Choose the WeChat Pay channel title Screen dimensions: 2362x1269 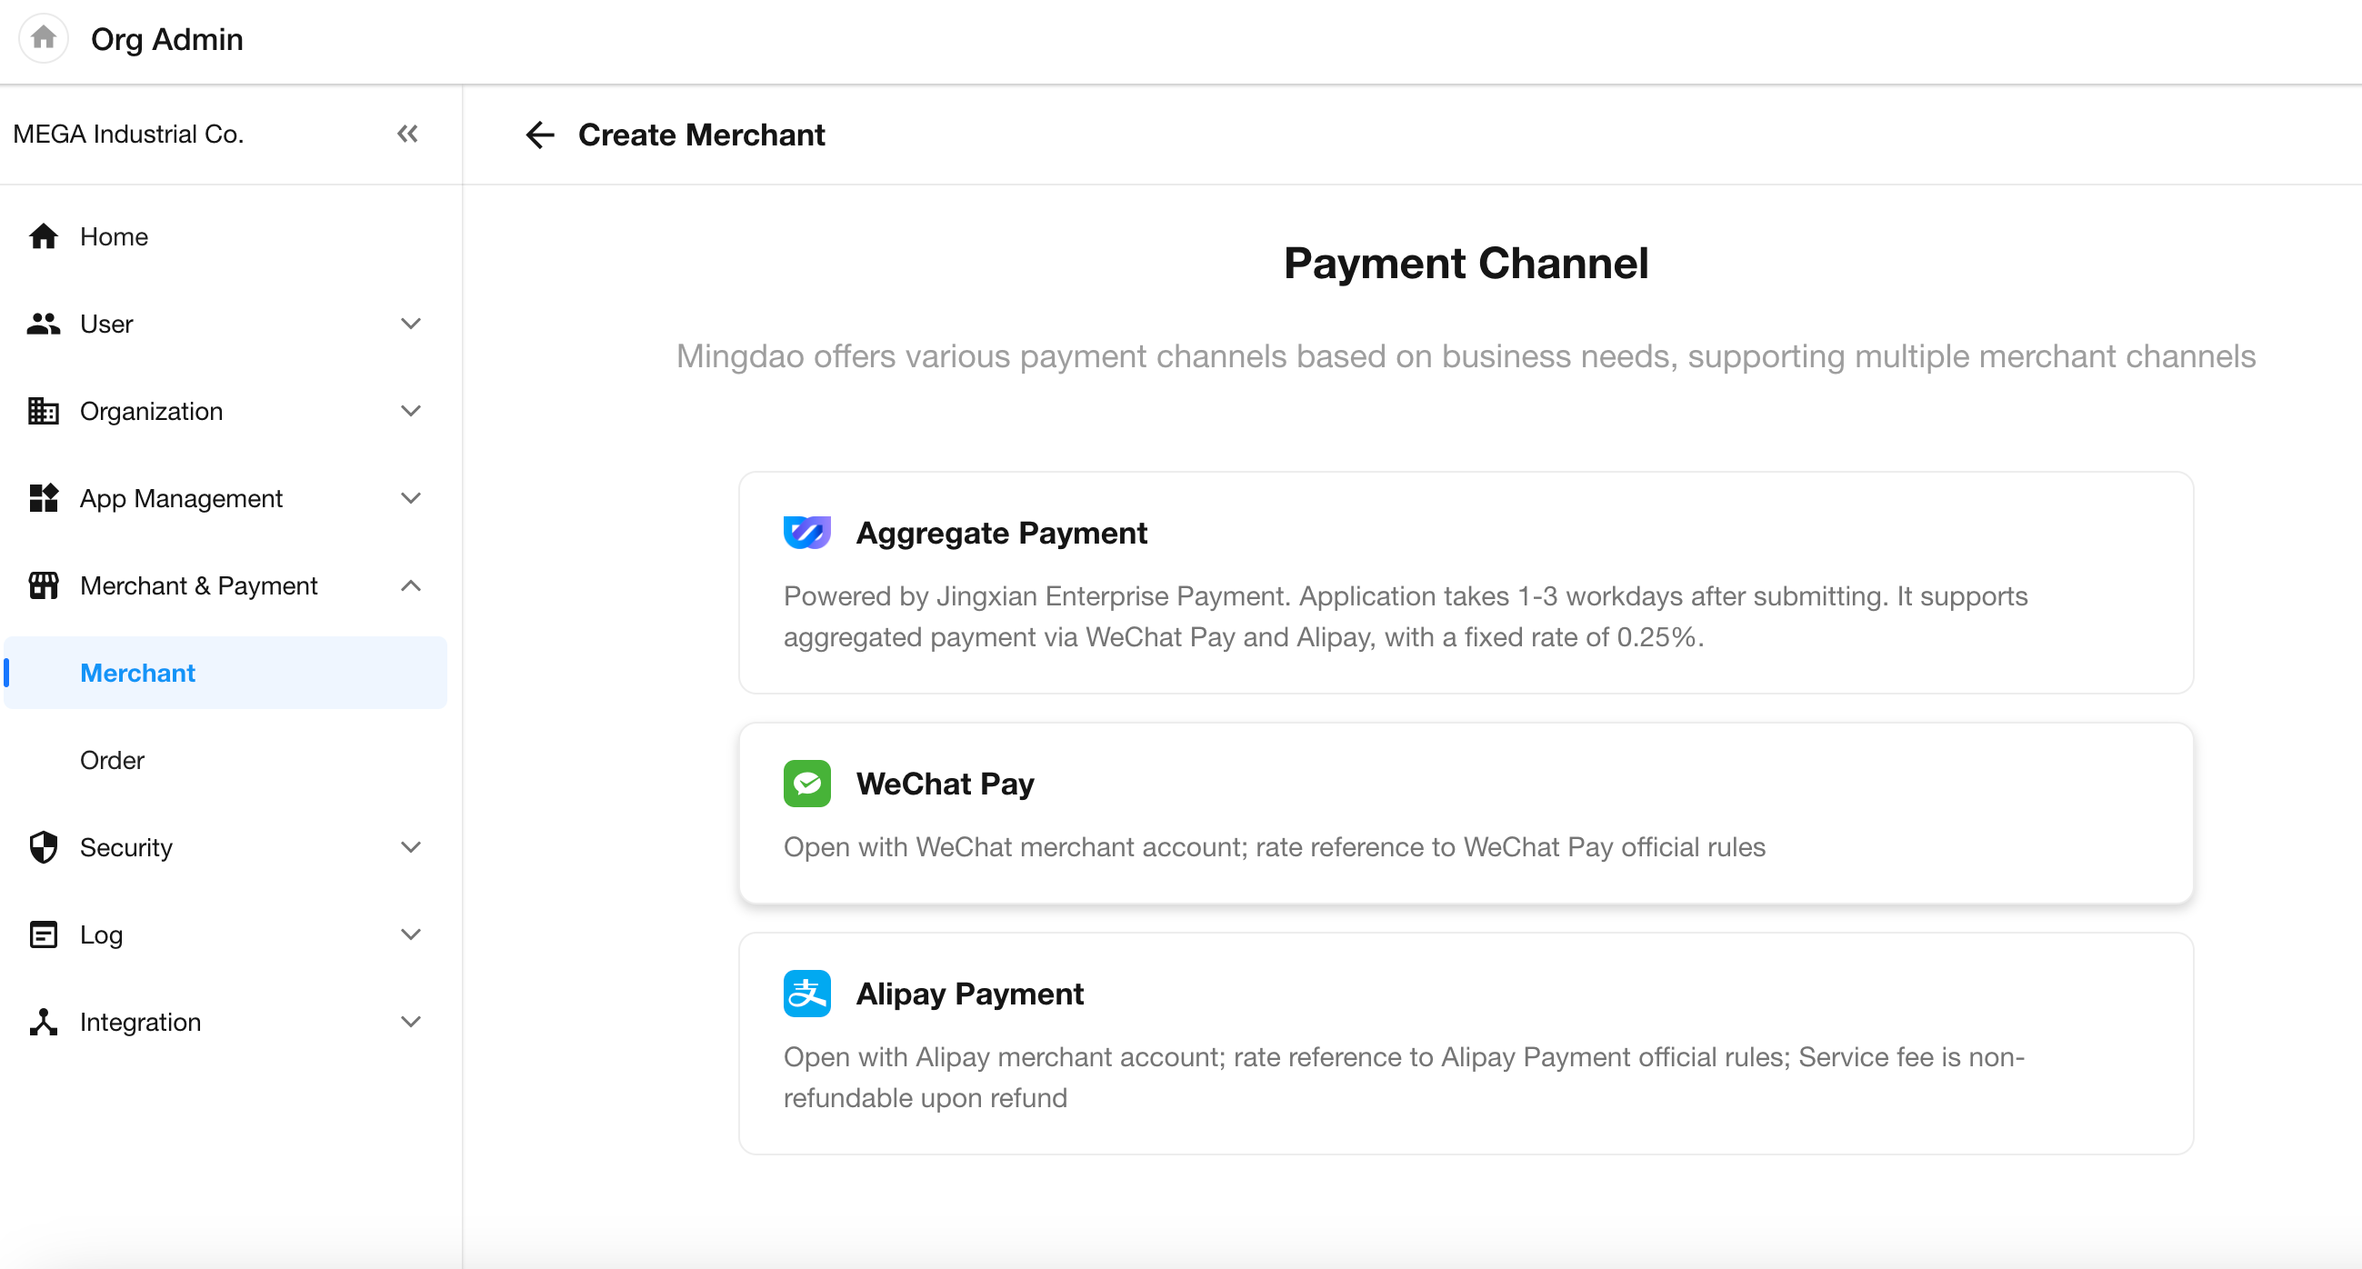click(x=945, y=783)
